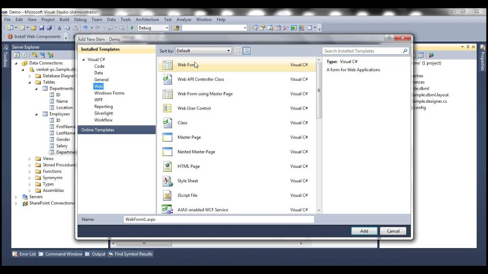The image size is (488, 274).
Task: Click the Add button
Action: pos(364,231)
